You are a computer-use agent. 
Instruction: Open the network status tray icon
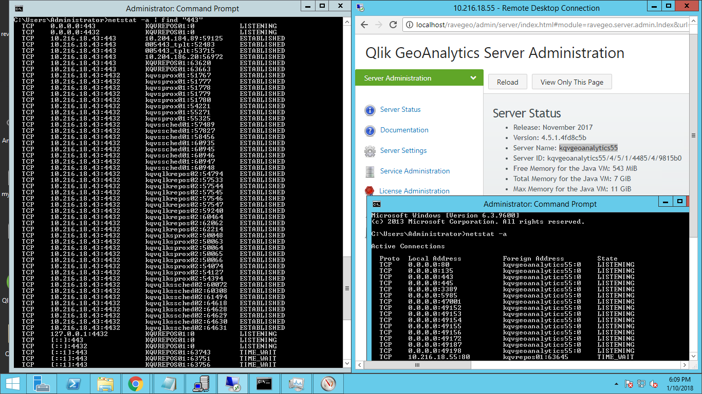[641, 384]
